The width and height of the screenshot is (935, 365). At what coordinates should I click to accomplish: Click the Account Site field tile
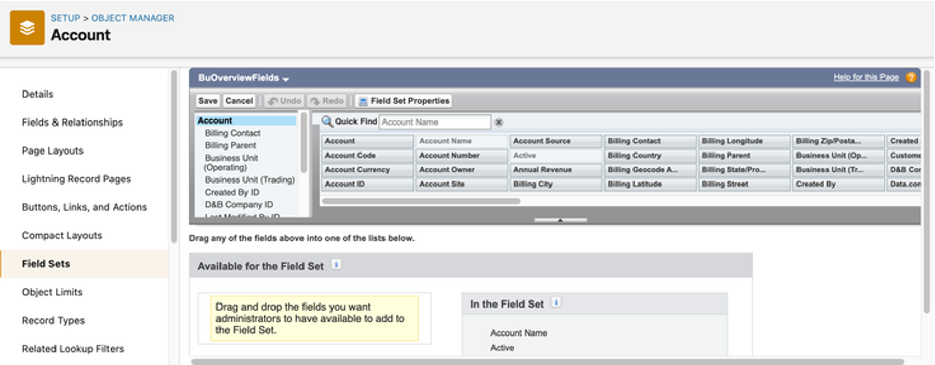461,184
